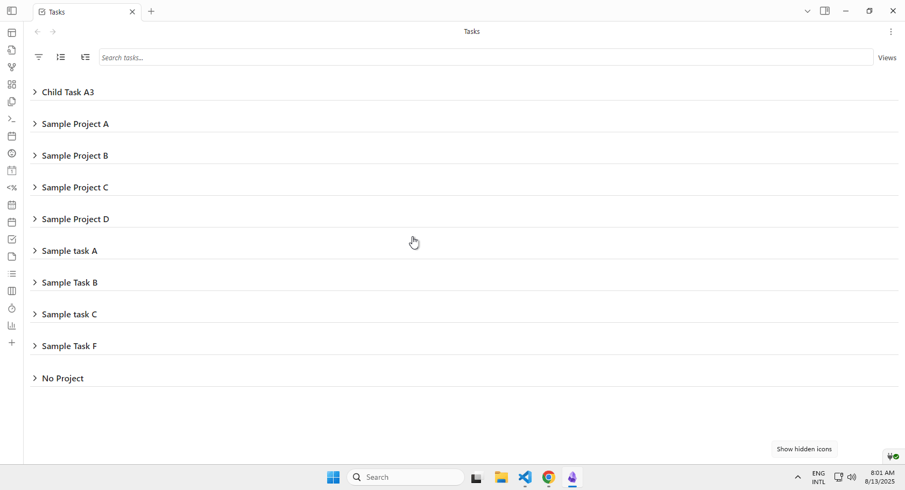Click the tree hierarchy view toolbar icon
Viewport: 905px width, 490px height.
[86, 57]
